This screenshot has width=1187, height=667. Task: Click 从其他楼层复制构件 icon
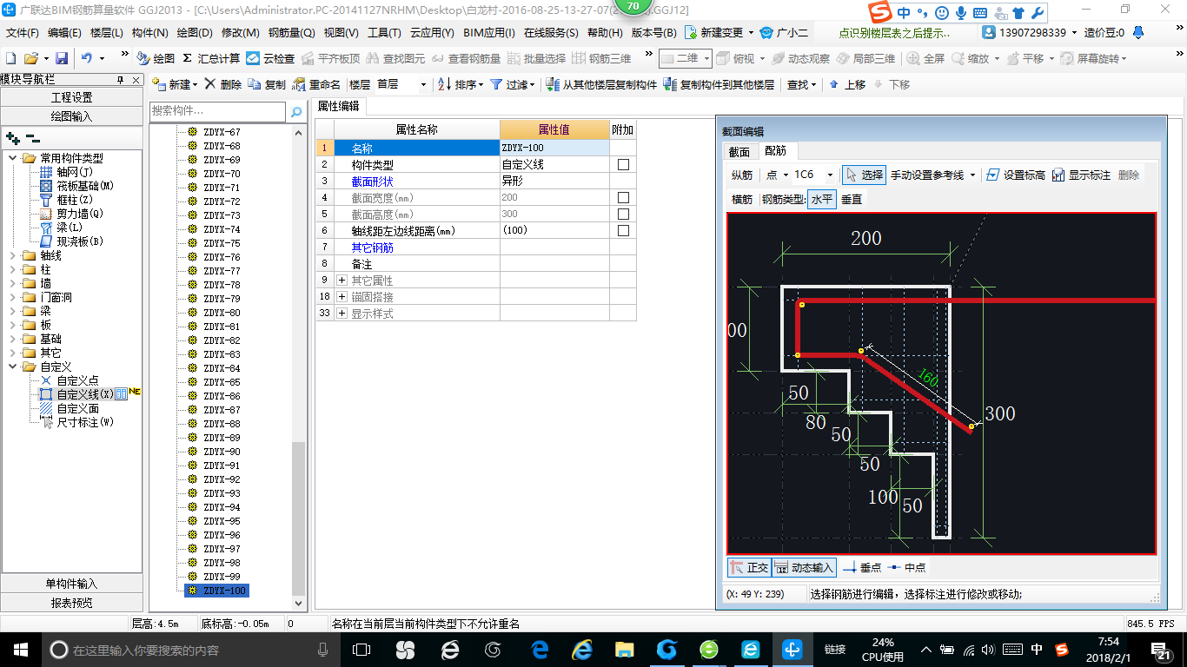pyautogui.click(x=601, y=84)
